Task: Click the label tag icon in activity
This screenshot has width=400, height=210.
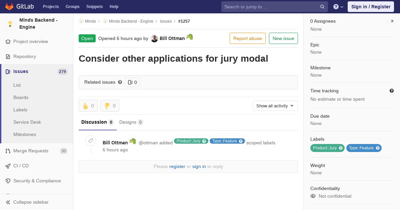Action: [x=91, y=141]
